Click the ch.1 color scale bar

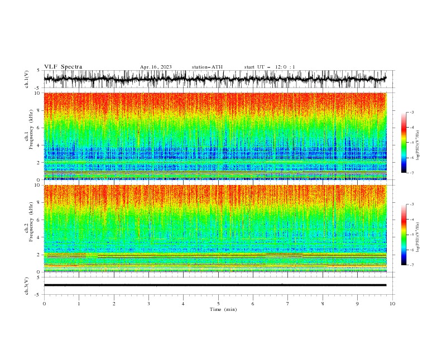[x=403, y=143]
